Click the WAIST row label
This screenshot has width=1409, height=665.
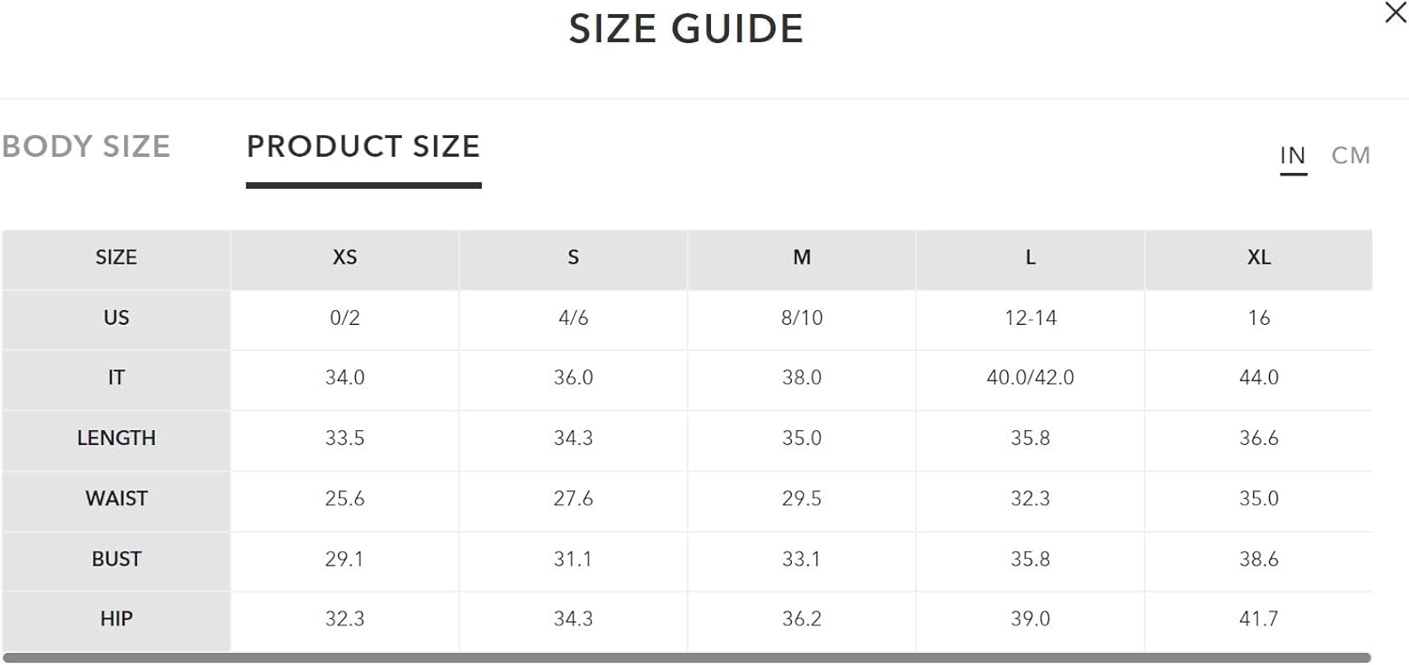pos(116,498)
